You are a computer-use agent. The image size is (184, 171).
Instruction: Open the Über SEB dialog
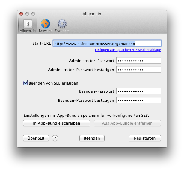click(x=36, y=138)
